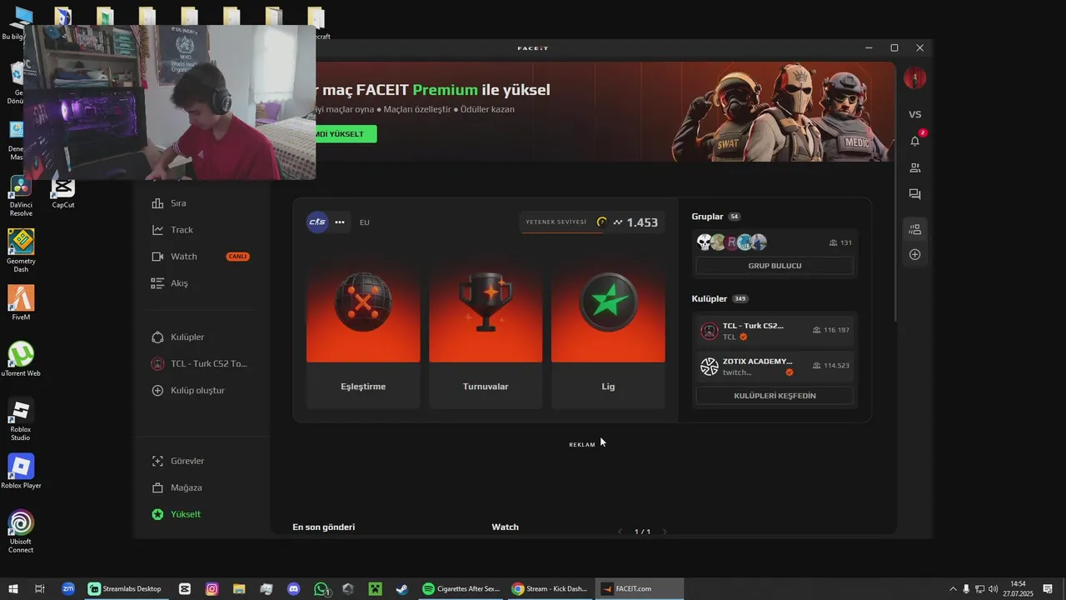Image resolution: width=1066 pixels, height=600 pixels.
Task: Click the En son gönderi heading
Action: coord(323,527)
